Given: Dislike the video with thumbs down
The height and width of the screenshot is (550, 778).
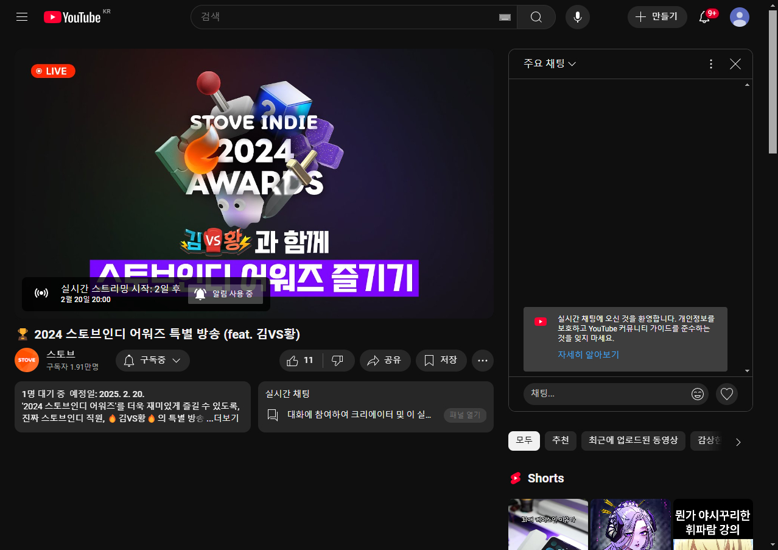Looking at the screenshot, I should (x=338, y=361).
